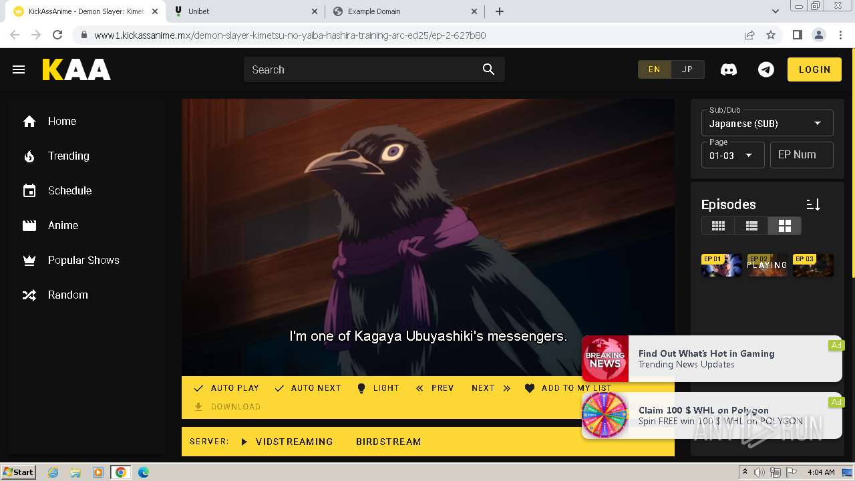This screenshot has width=855, height=481.
Task: Select the EP 01 thumbnail
Action: click(721, 265)
